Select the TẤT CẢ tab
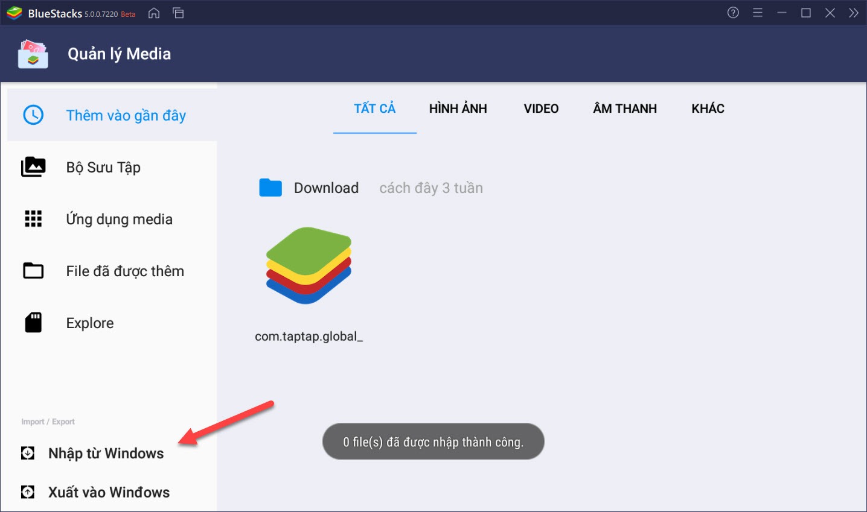 tap(375, 109)
